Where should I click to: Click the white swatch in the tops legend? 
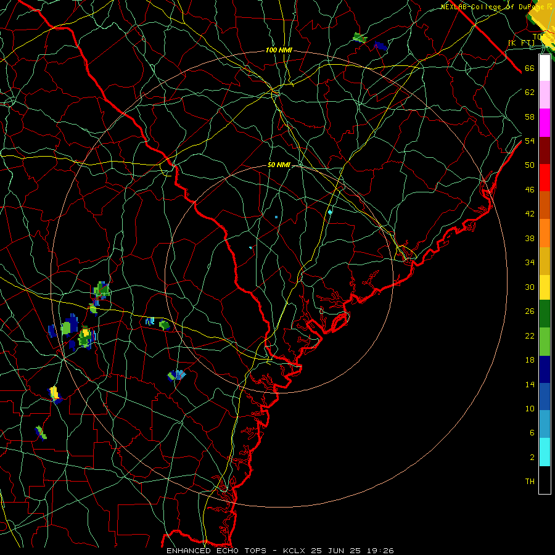click(x=545, y=68)
